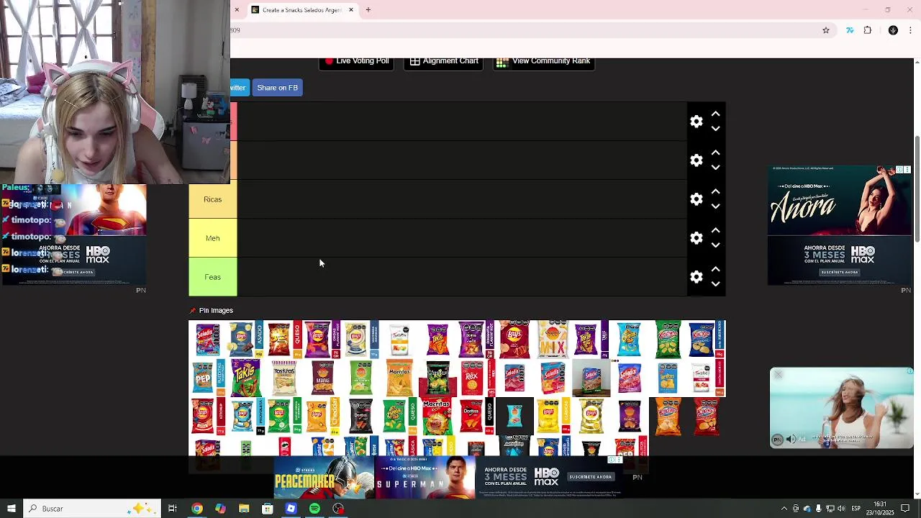The width and height of the screenshot is (921, 518).
Task: Move the Feas tier row down
Action: tap(715, 284)
